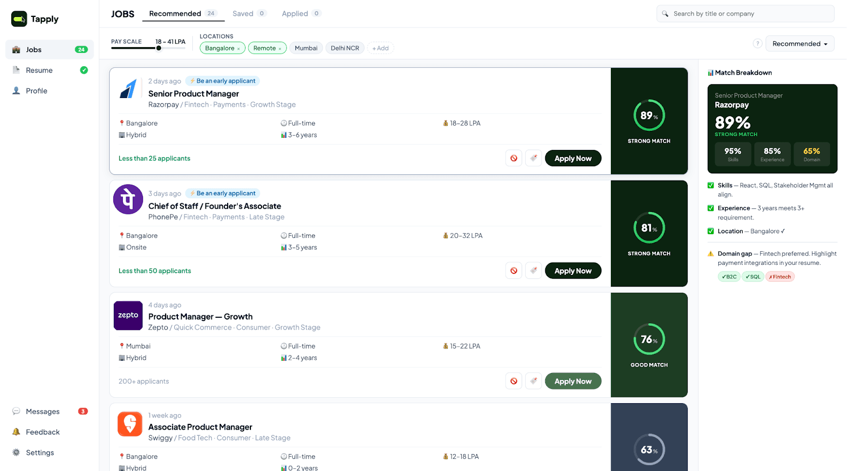Click the Domain gap warning icon

pos(710,254)
